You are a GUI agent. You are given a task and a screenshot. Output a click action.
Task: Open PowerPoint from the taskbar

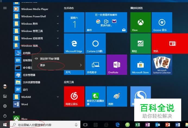168,125
